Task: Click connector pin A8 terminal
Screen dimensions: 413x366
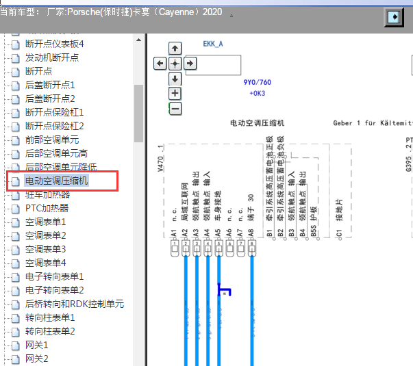Action: pos(252,248)
